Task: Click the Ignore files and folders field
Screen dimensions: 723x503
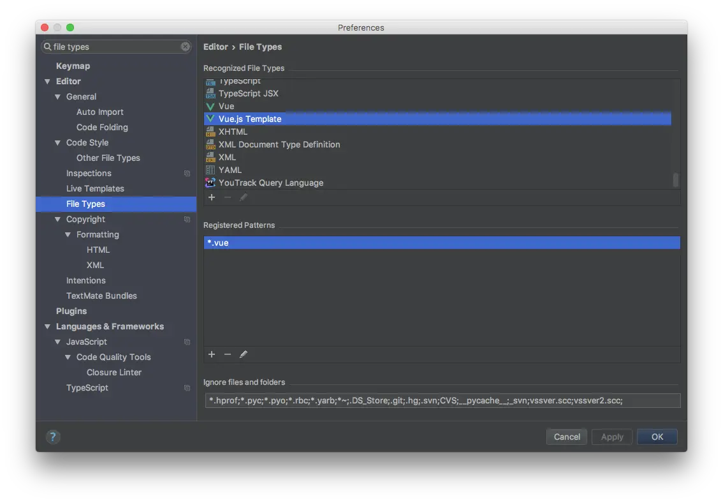Action: pyautogui.click(x=441, y=400)
